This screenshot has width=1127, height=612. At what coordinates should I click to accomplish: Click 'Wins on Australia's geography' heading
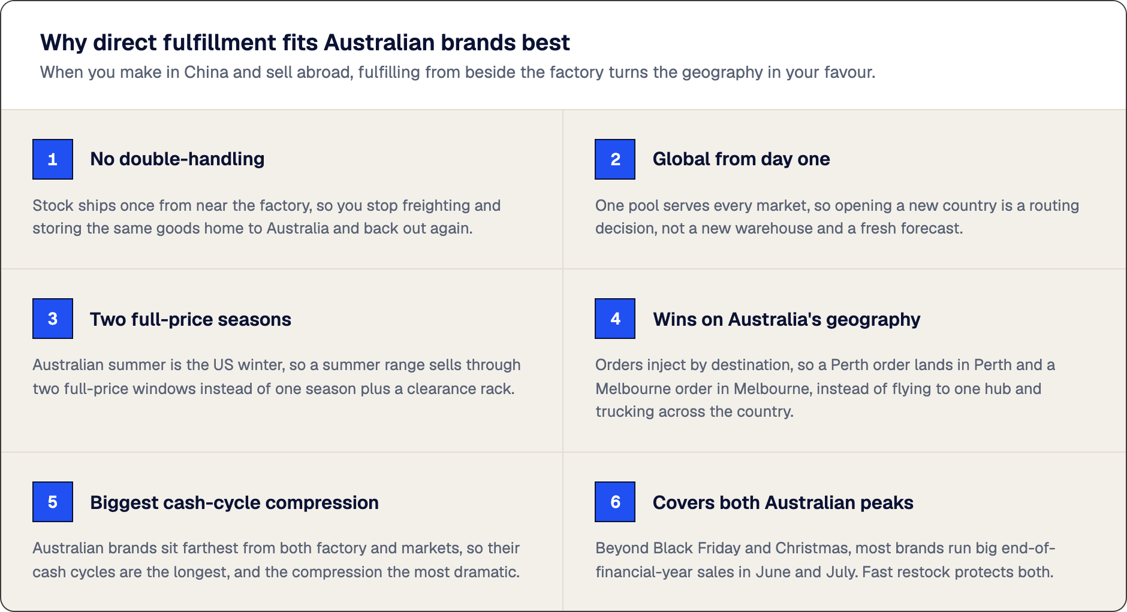[x=787, y=319]
